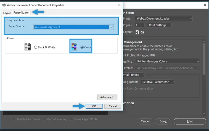This screenshot has width=209, height=131.
Task: Click the colored page icon
Action: (x=74, y=47)
